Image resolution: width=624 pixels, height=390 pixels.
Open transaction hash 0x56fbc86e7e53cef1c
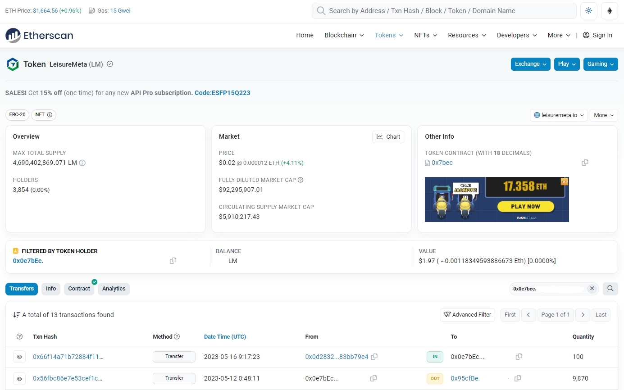click(68, 378)
